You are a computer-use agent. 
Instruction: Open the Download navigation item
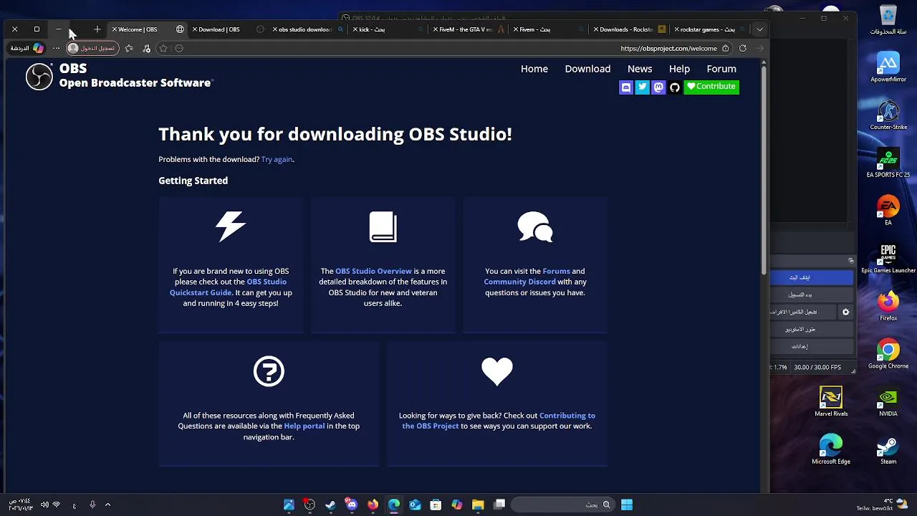[x=587, y=69]
